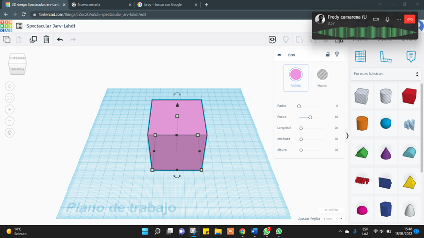Screen dimensions: 424x238
Task: Mute the microphone in call overlay
Action: tap(387, 19)
